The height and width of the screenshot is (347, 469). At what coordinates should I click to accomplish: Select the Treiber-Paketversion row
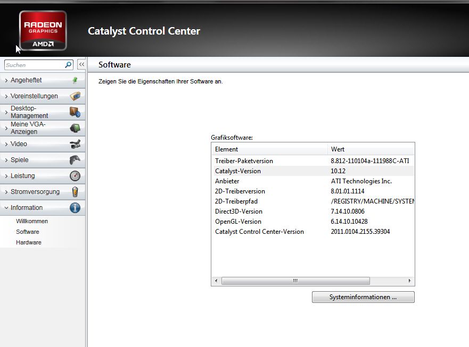(x=313, y=161)
